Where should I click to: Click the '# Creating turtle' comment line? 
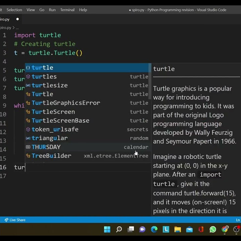coord(45,44)
